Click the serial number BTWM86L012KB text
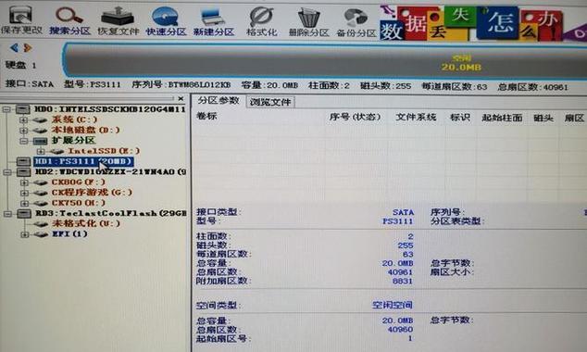This screenshot has height=352, width=587. click(199, 85)
